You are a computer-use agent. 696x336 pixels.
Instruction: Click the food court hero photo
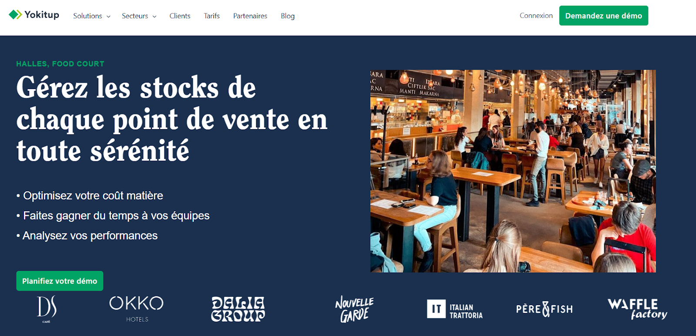(513, 171)
